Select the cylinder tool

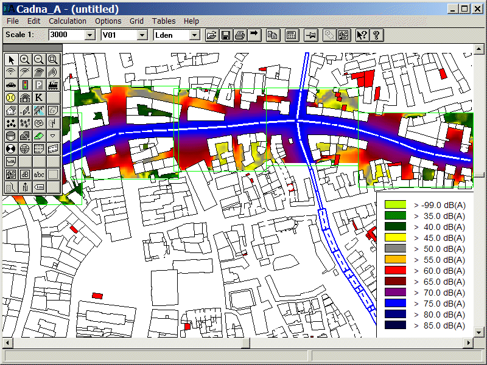click(11, 136)
